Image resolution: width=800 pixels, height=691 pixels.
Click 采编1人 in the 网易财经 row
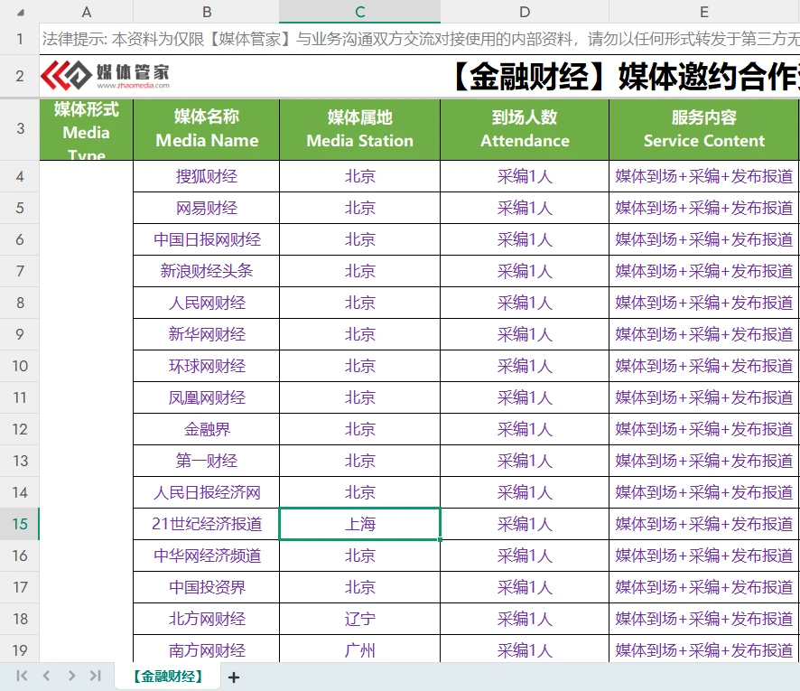525,208
